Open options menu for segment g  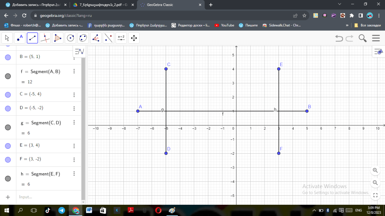coord(74,122)
